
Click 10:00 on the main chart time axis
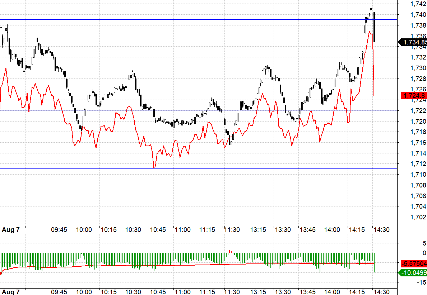tap(84, 230)
